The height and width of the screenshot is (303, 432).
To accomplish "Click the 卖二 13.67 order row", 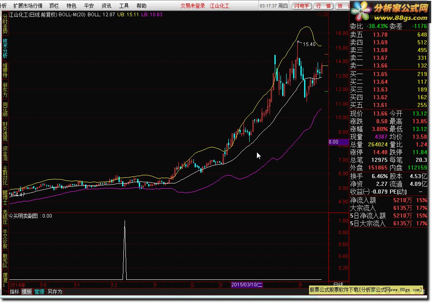I will [388, 58].
